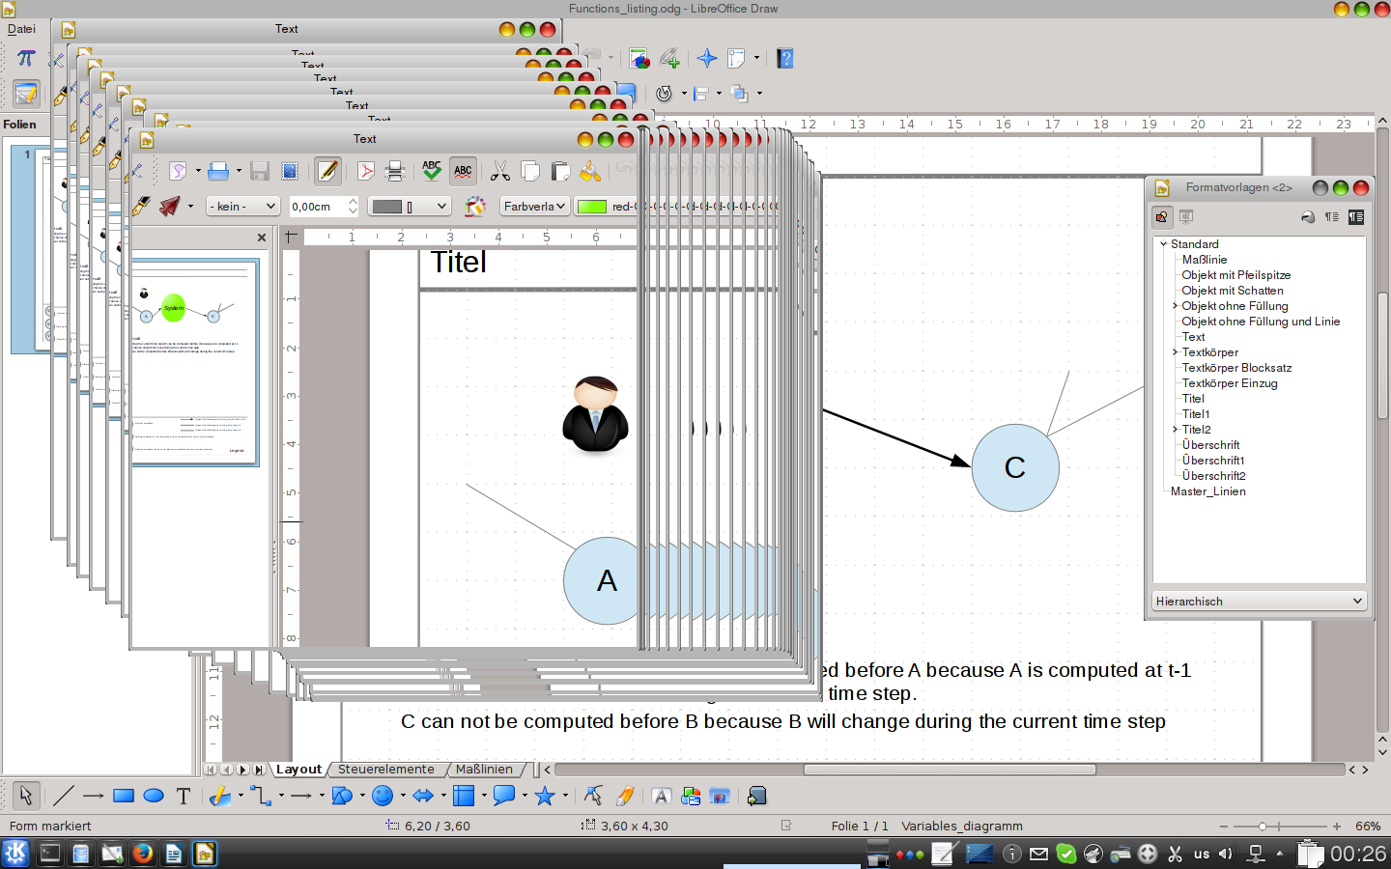Open the Datei menu
The width and height of the screenshot is (1391, 869).
[21, 29]
